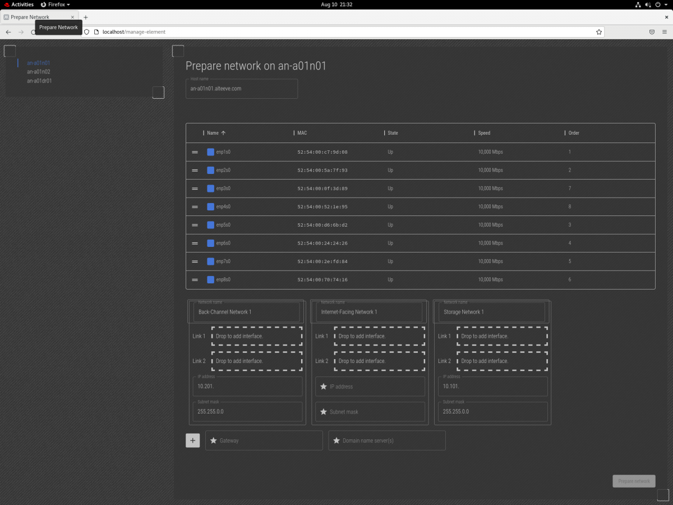This screenshot has height=505, width=673.
Task: Click the drag handle for enp1s0
Action: point(195,152)
